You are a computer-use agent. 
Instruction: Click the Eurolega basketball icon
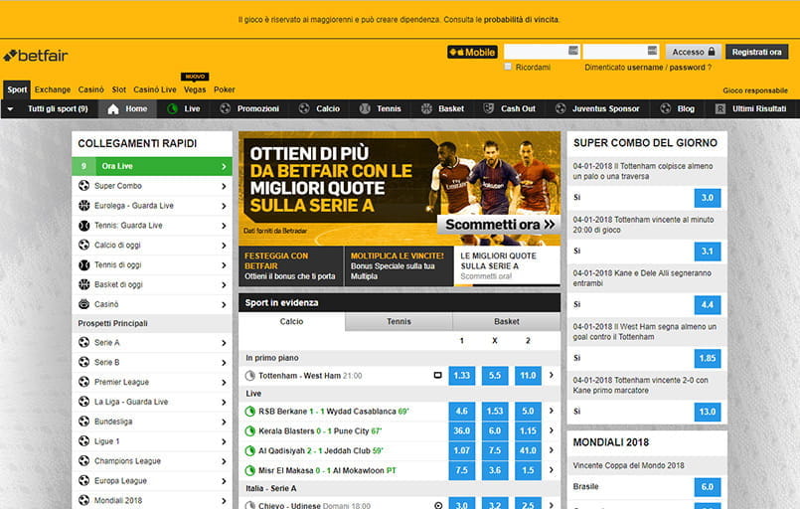click(84, 205)
